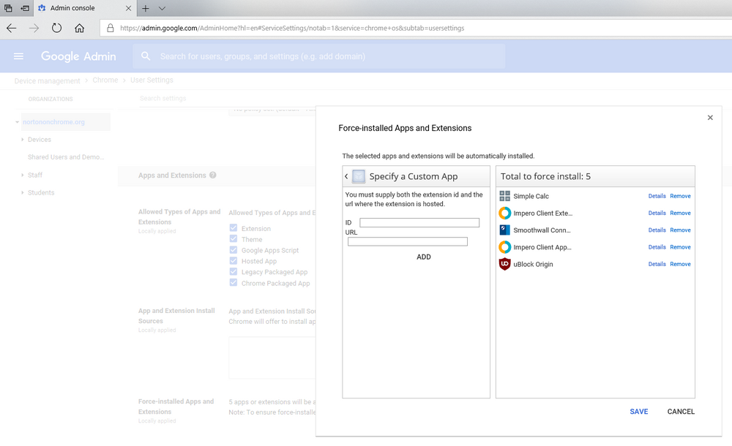Toggle the Google Apps Script checkbox

click(234, 250)
